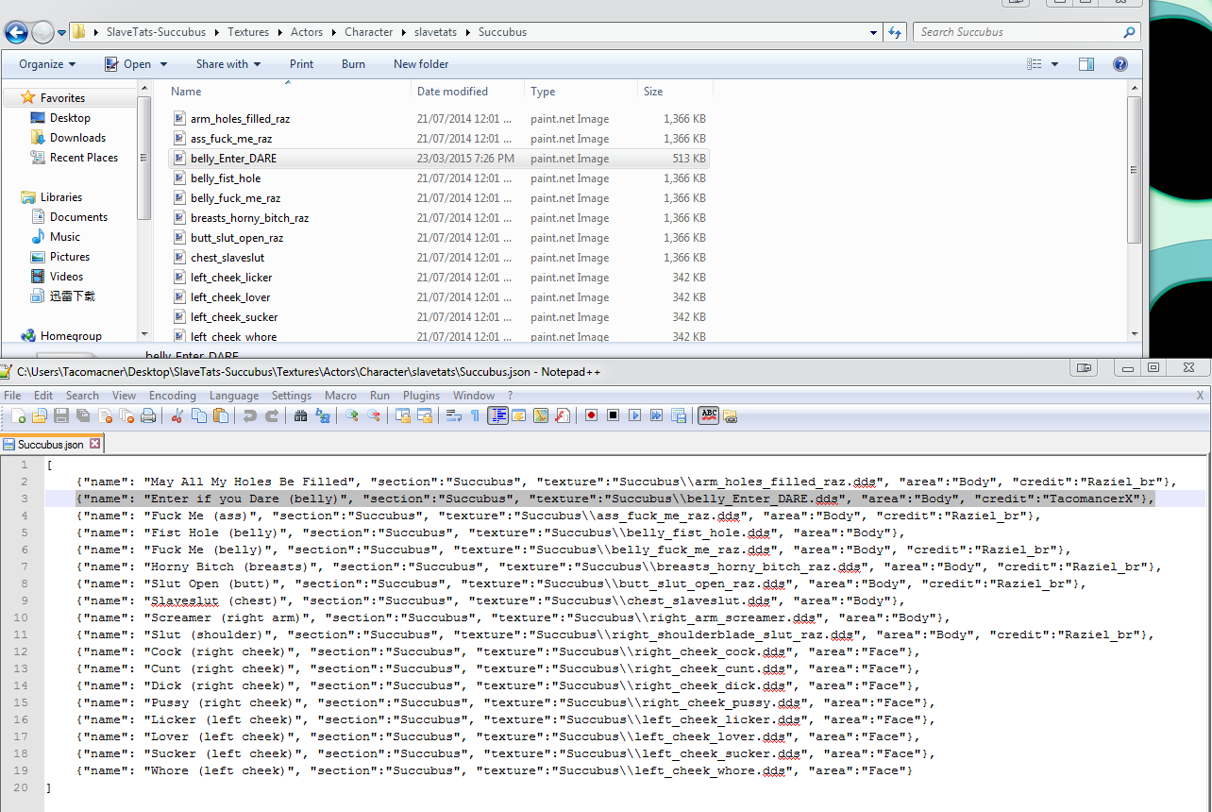Screen dimensions: 1212x812
Task: Click the Burn button in Explorer
Action: click(354, 64)
